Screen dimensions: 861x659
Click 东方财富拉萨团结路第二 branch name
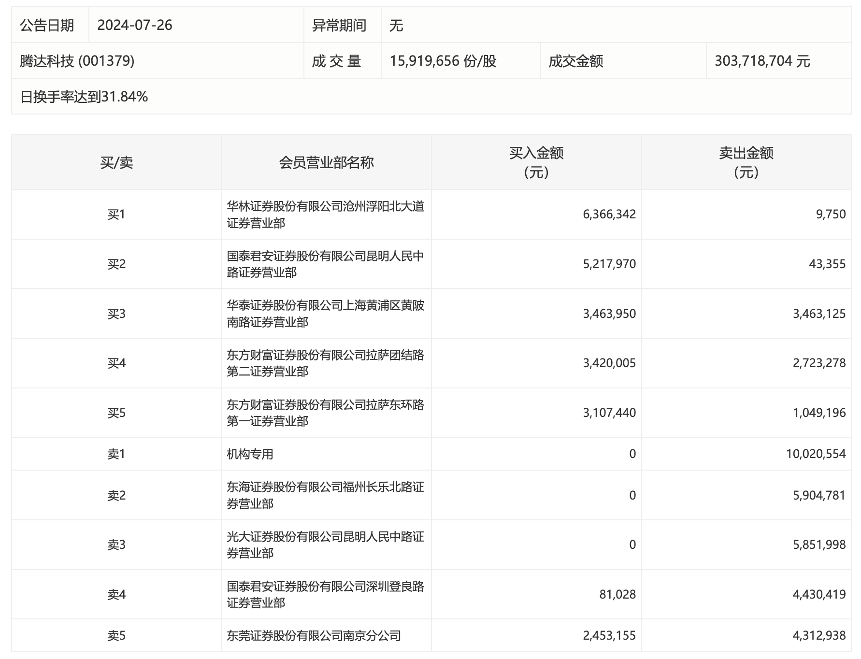tap(326, 363)
